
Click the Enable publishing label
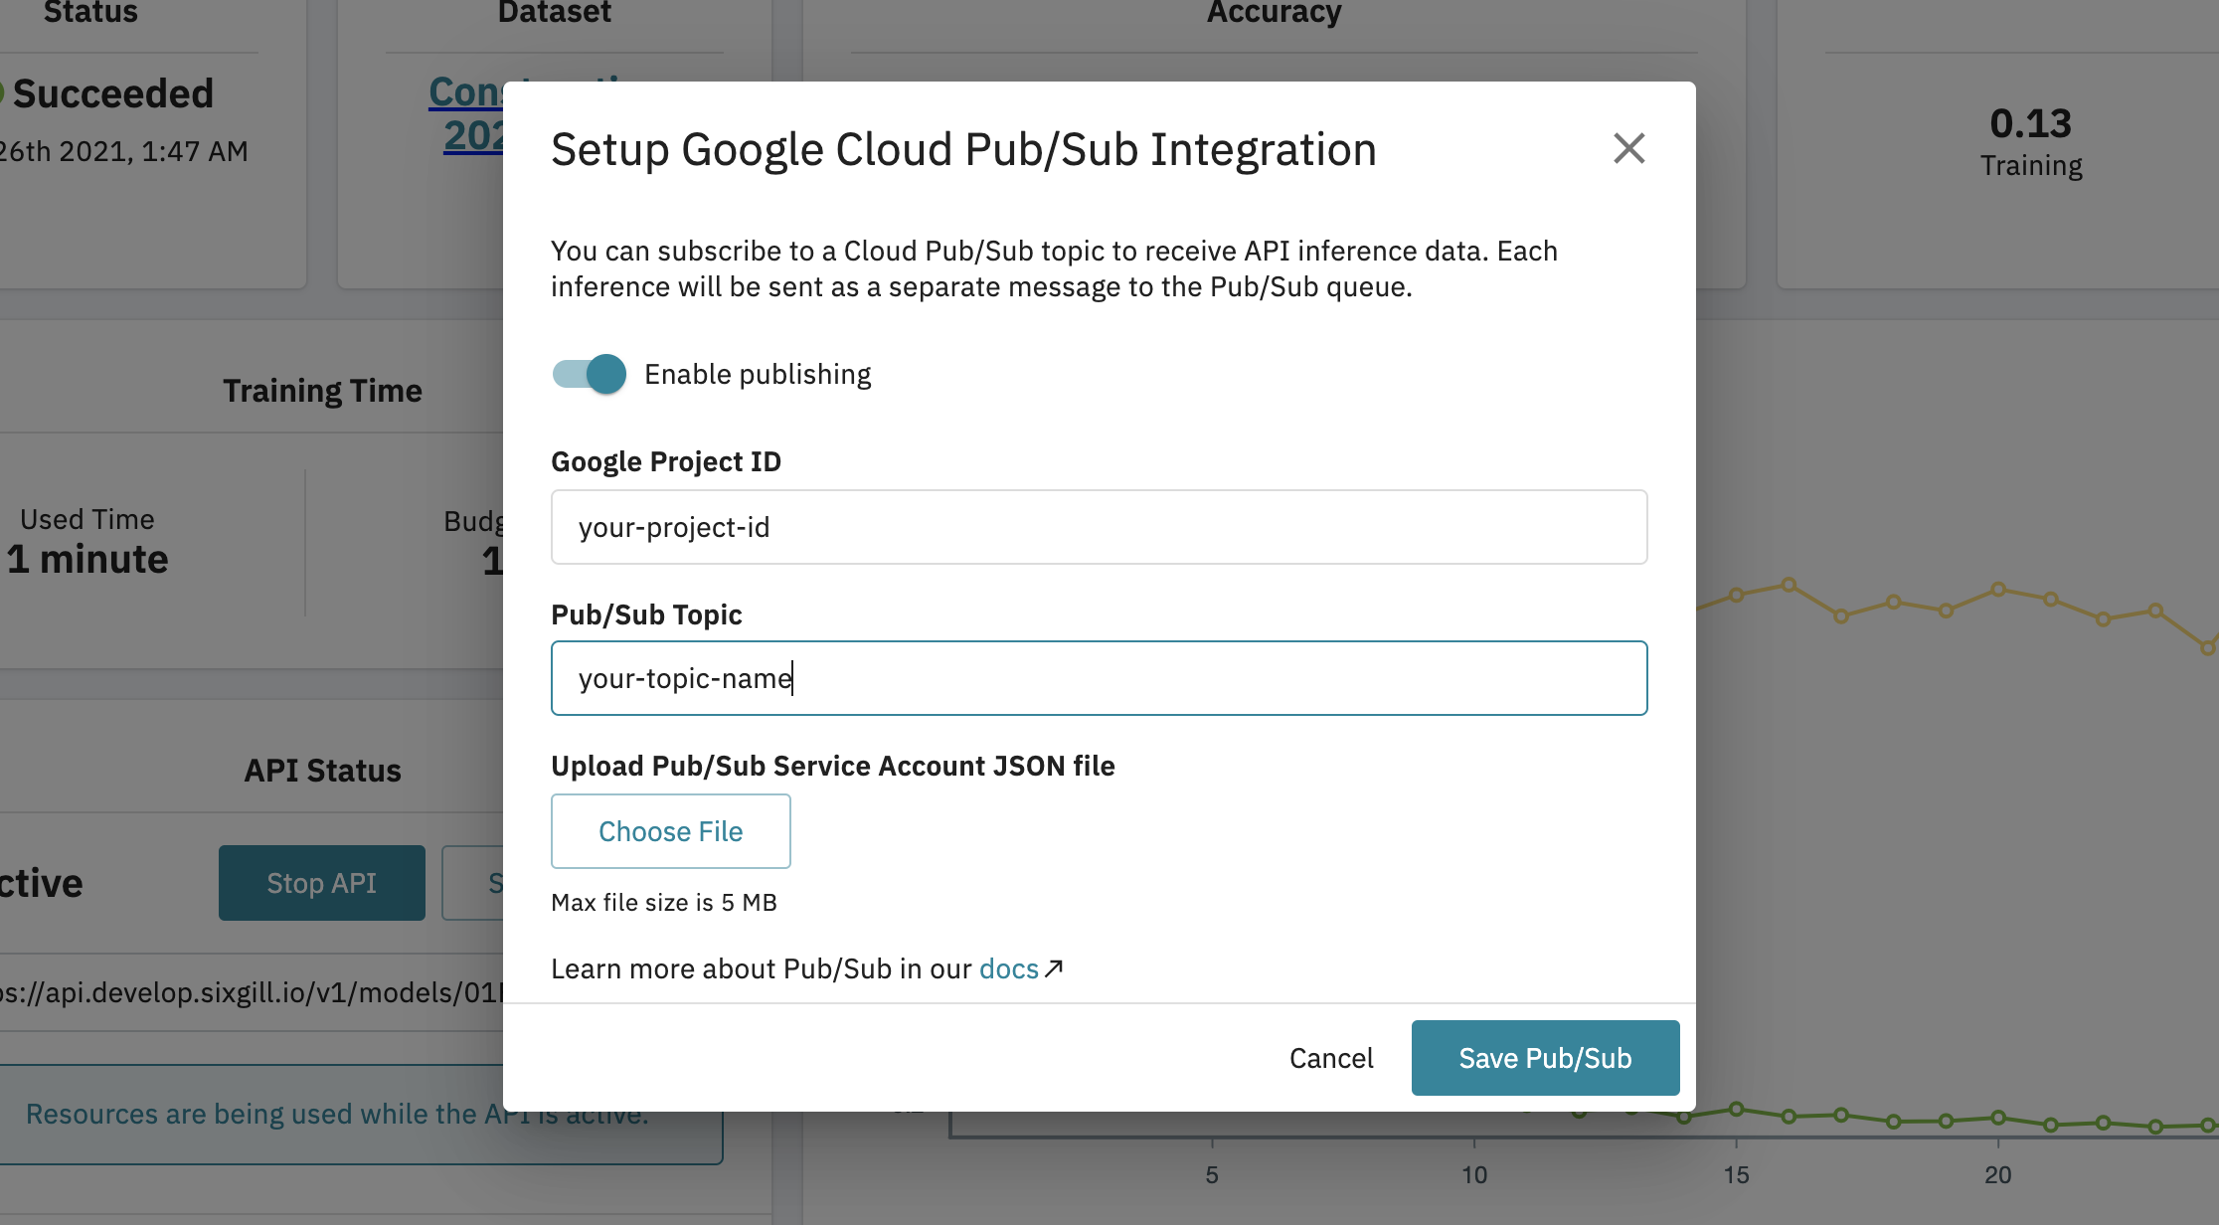coord(758,374)
